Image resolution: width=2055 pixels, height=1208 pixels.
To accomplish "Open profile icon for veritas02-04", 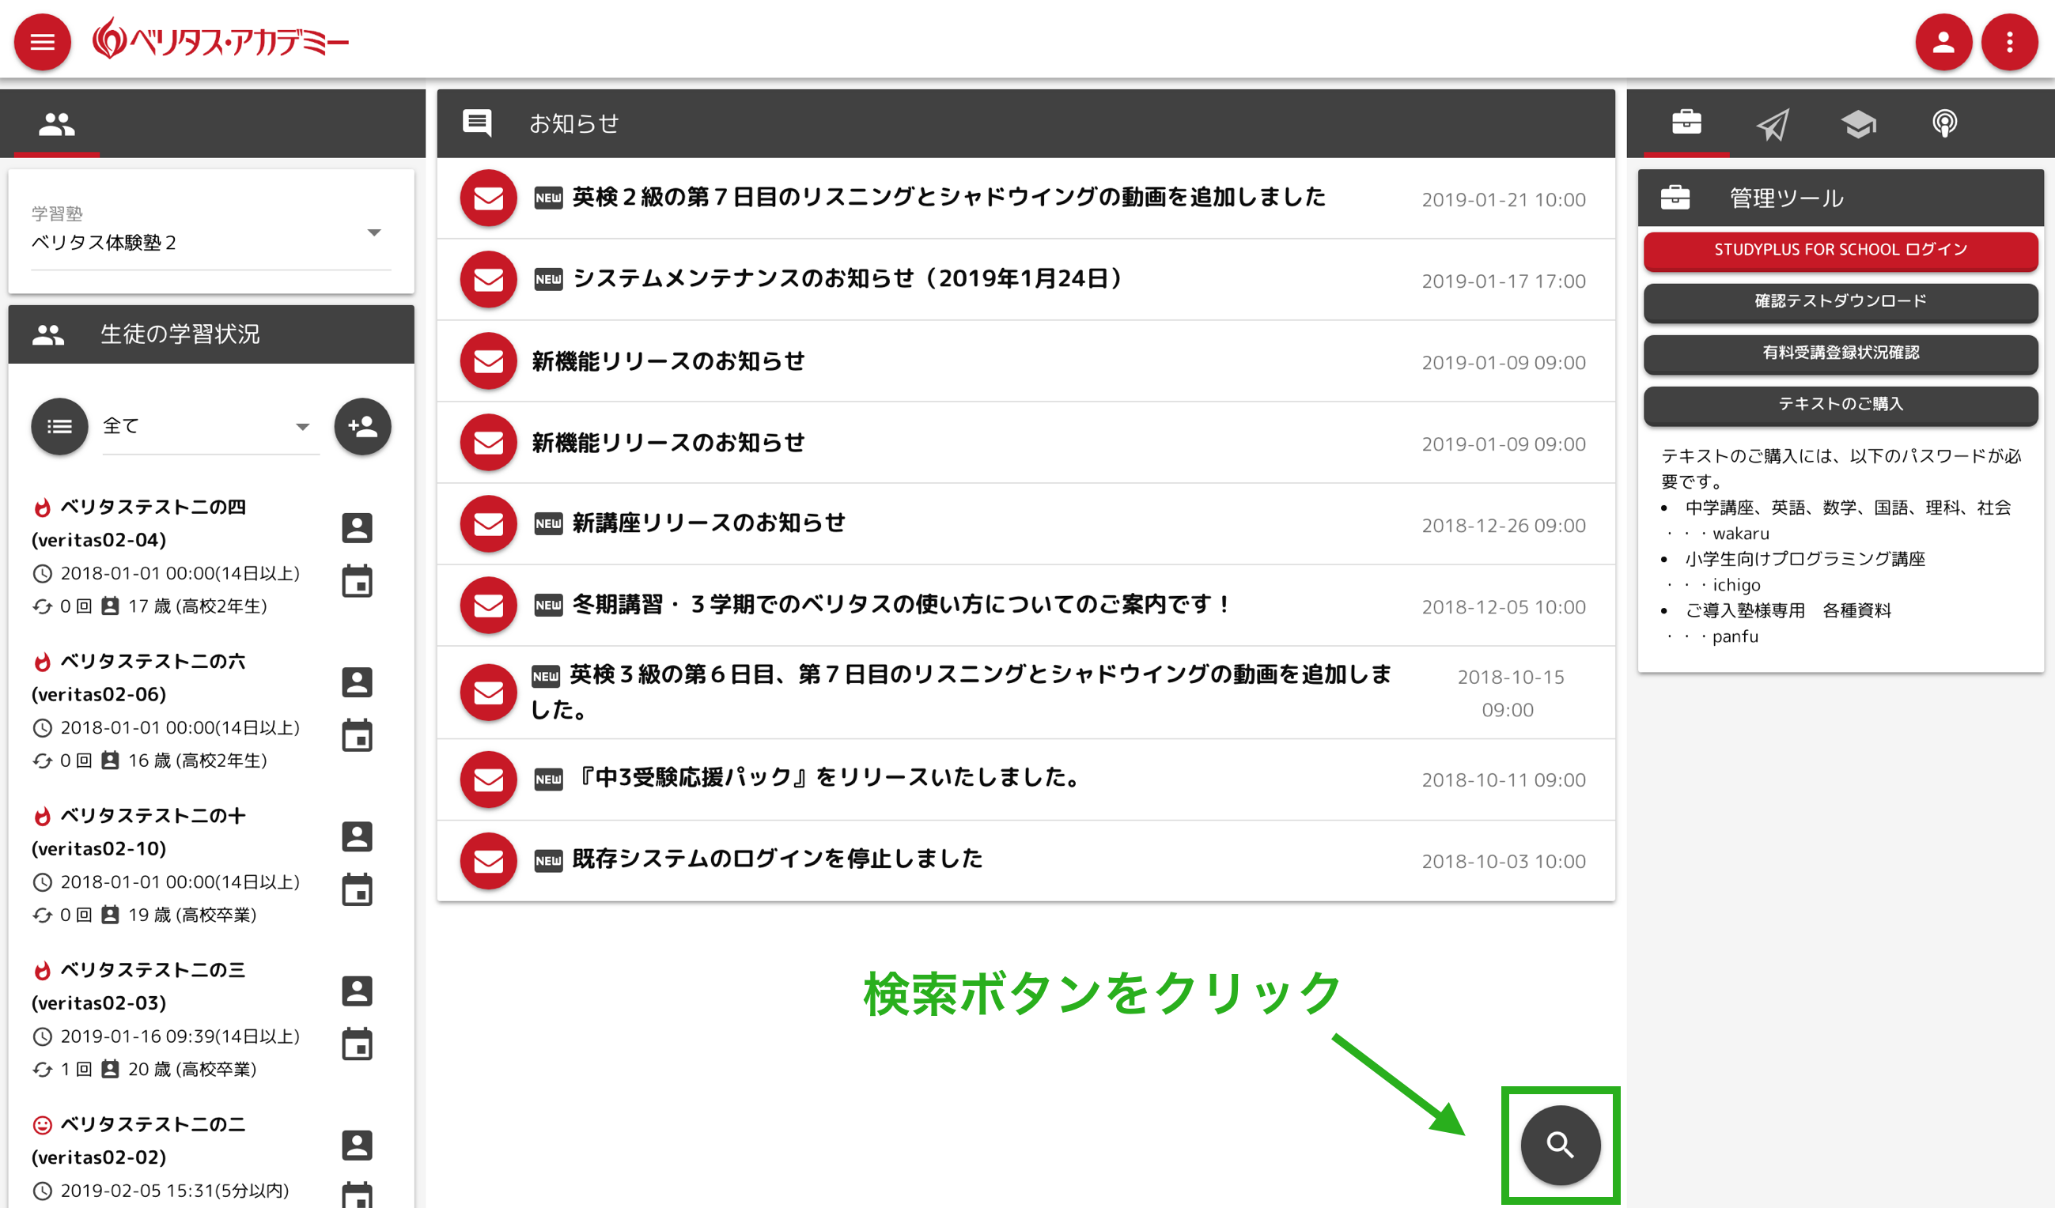I will (x=357, y=527).
